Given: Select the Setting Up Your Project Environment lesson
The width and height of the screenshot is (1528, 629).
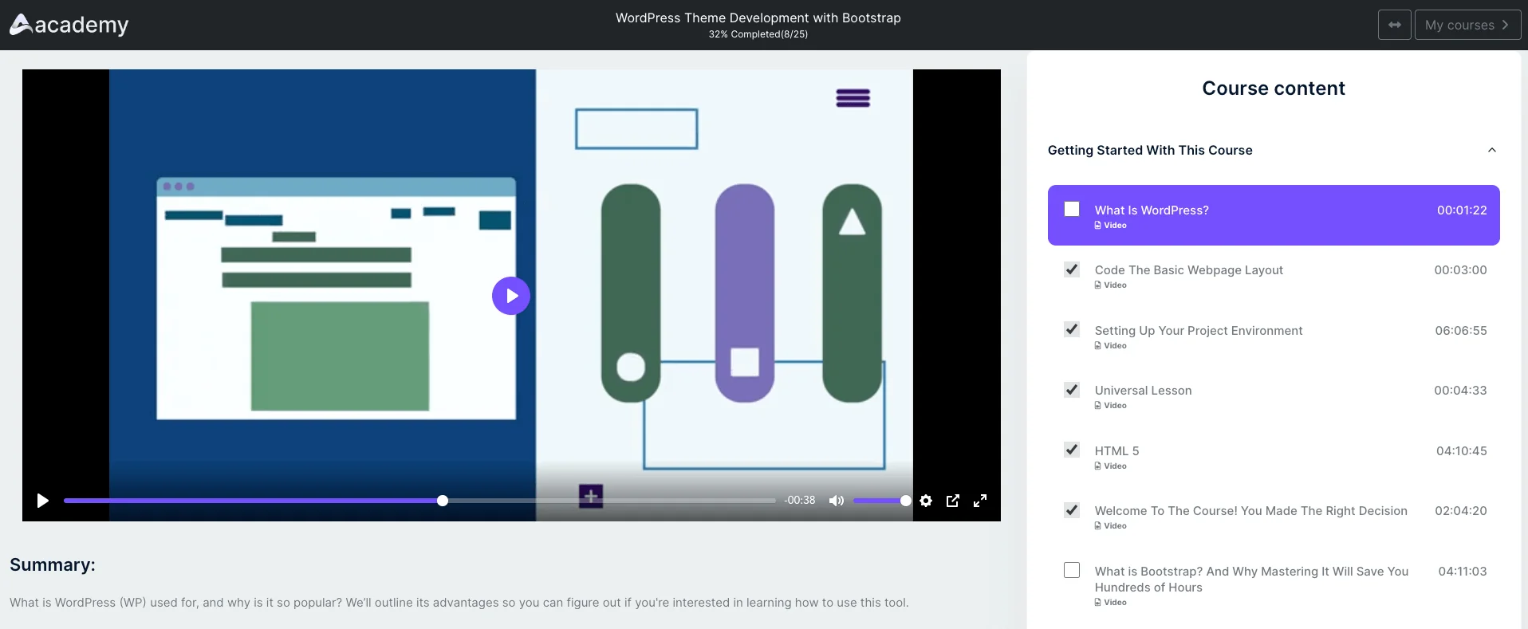Looking at the screenshot, I should pos(1198,331).
